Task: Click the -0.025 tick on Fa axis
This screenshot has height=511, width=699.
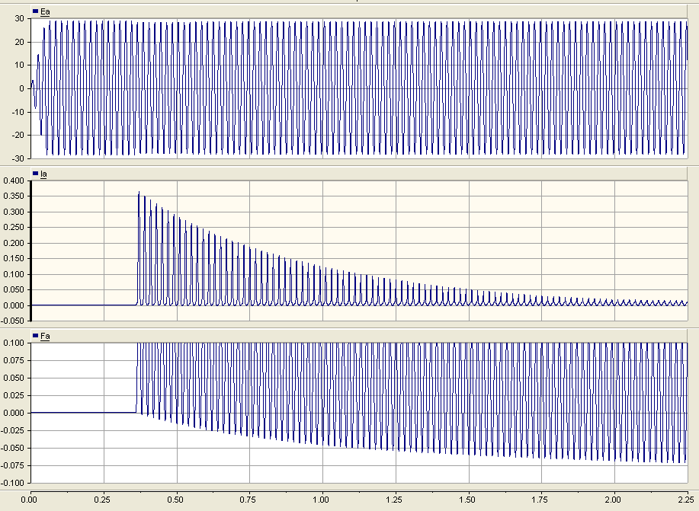Action: coord(12,431)
